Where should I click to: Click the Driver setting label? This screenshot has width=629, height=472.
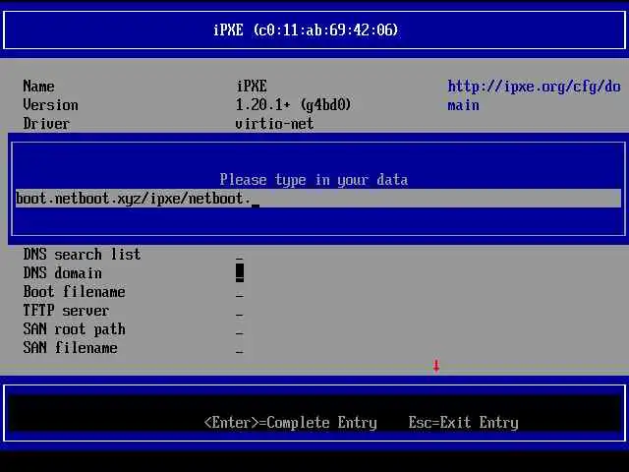[x=46, y=124]
